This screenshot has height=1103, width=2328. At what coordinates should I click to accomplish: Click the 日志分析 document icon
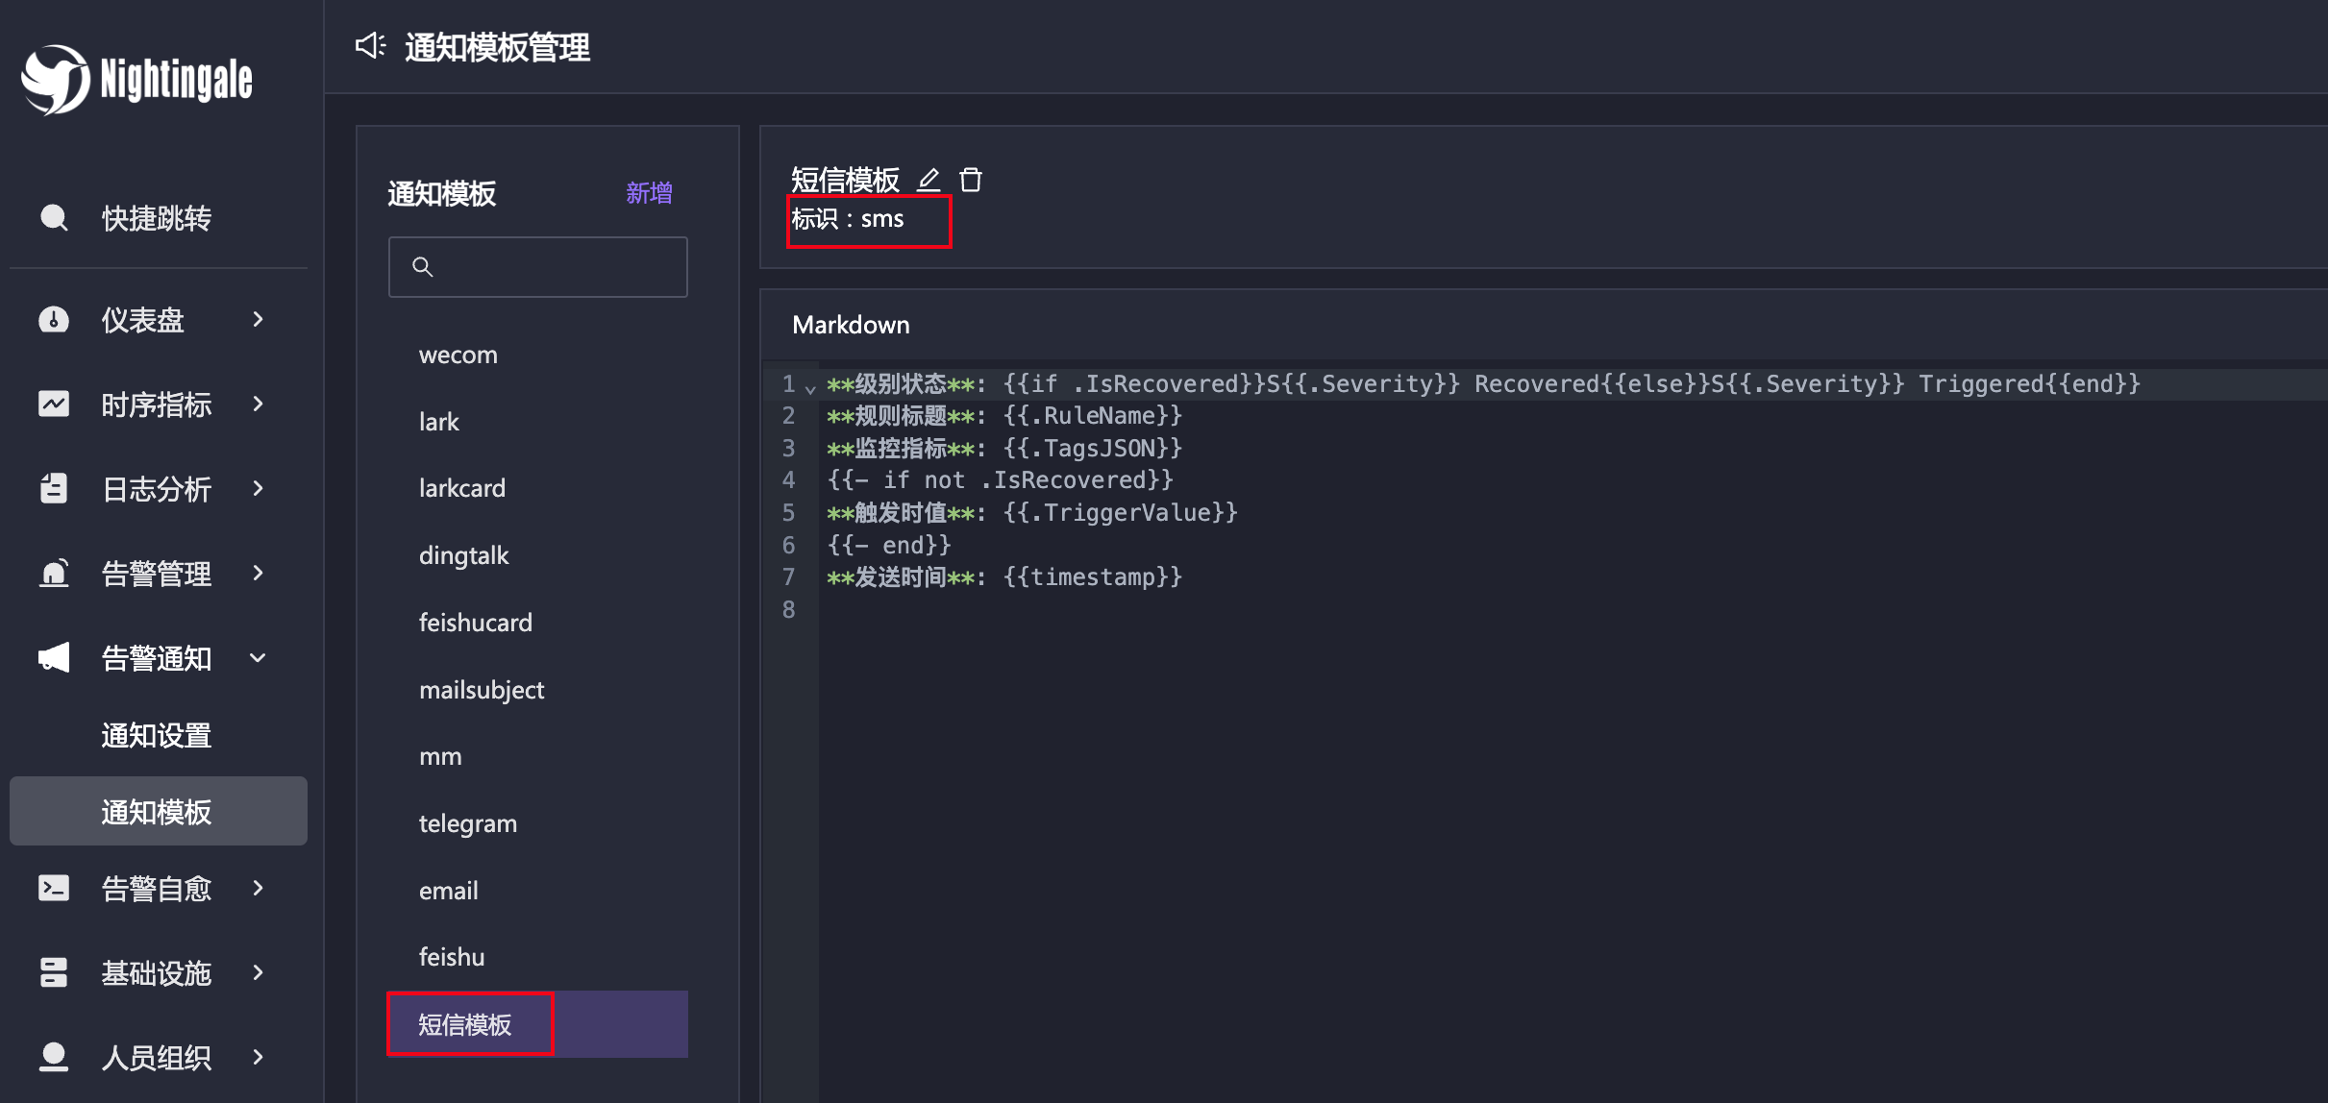pos(54,488)
